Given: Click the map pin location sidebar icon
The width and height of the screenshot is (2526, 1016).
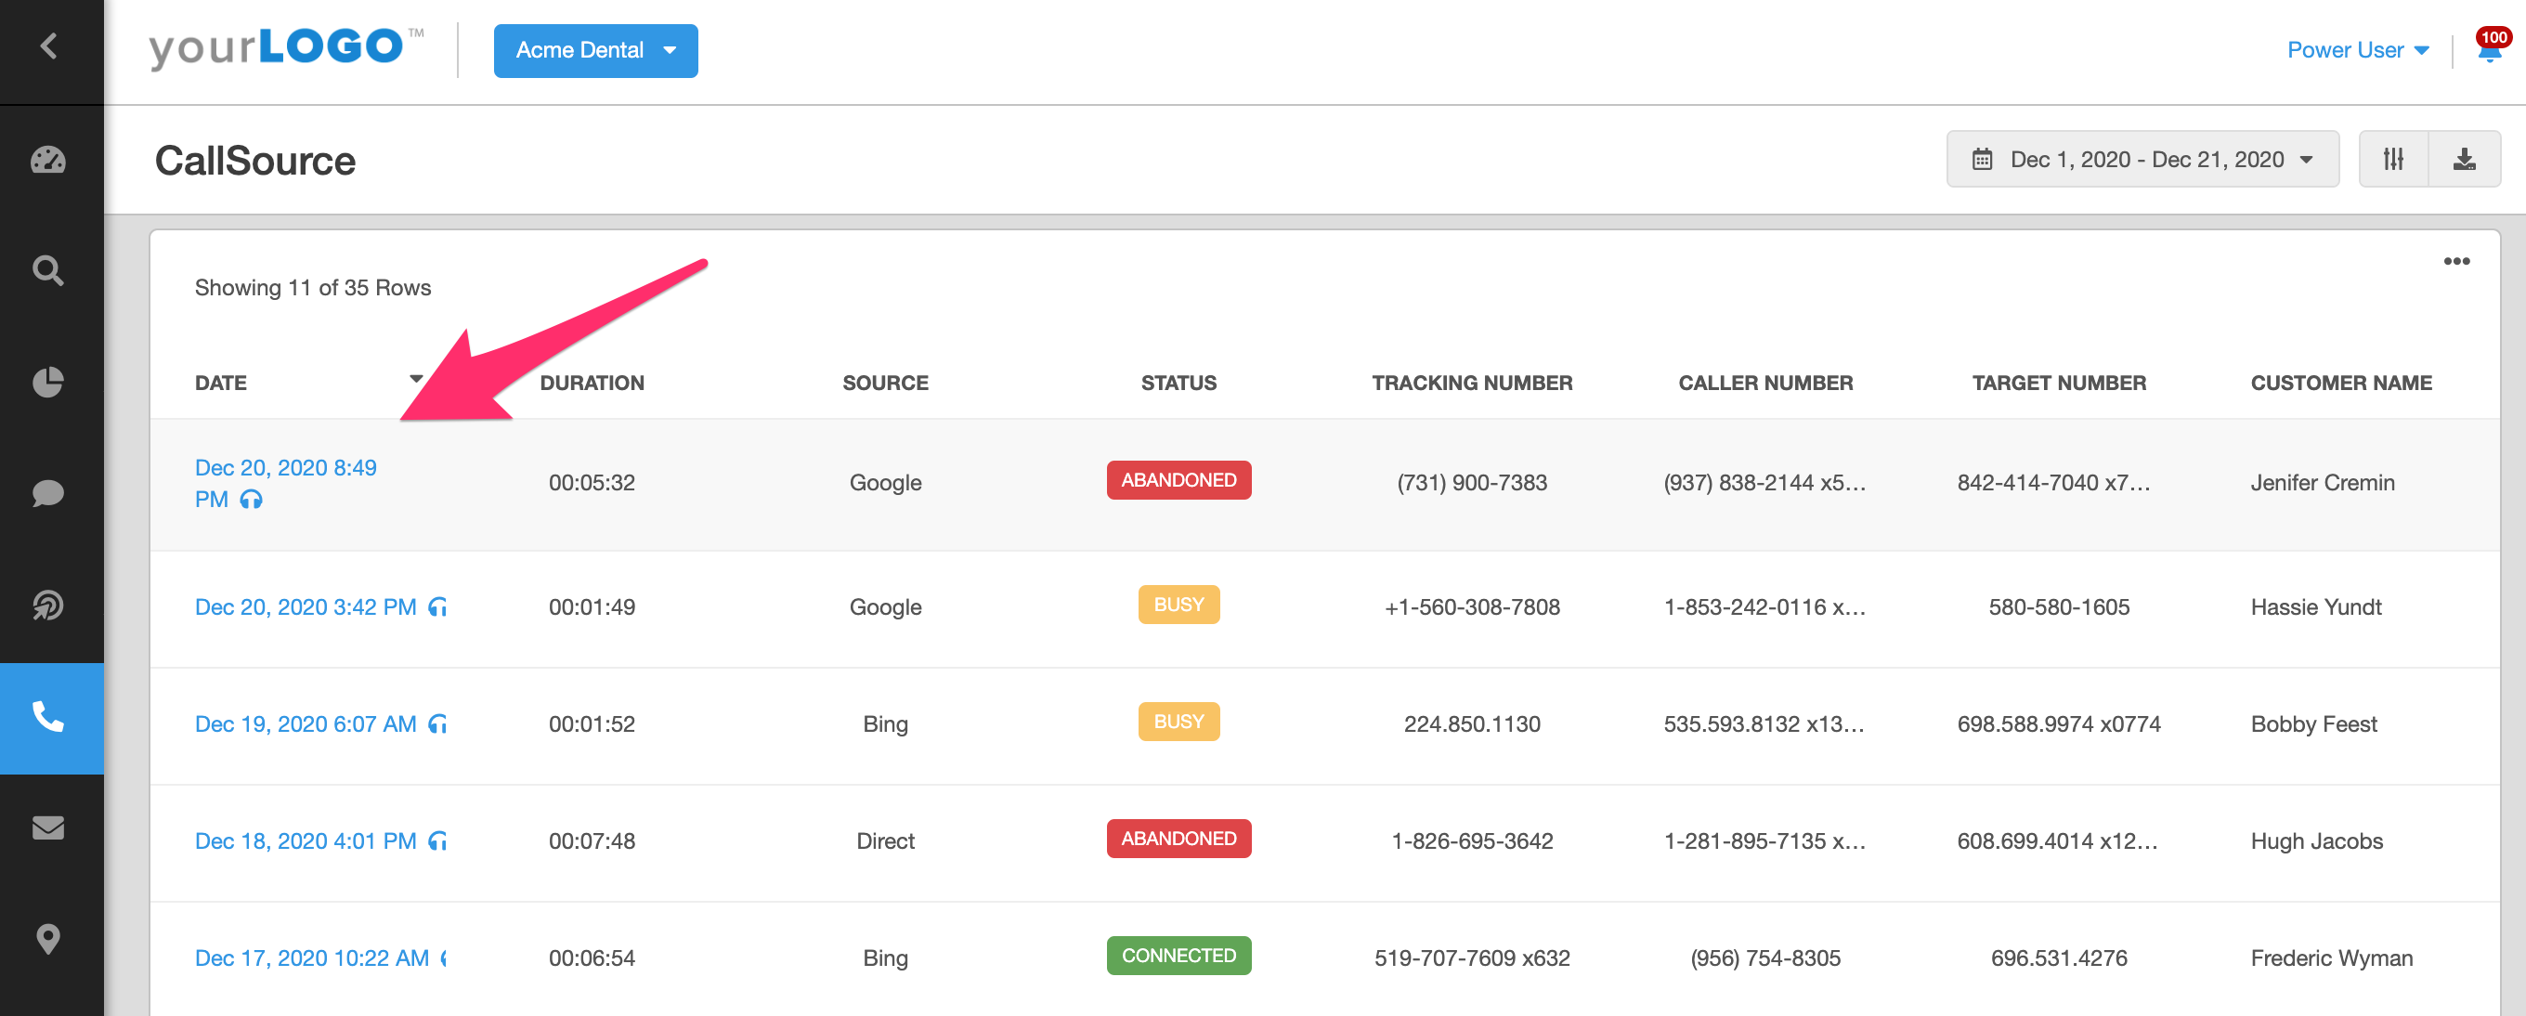Looking at the screenshot, I should pos(48,940).
